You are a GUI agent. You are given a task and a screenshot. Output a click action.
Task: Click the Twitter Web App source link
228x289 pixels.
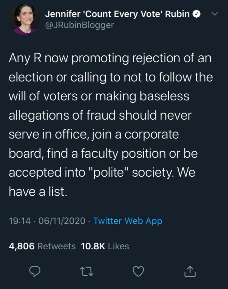point(128,221)
